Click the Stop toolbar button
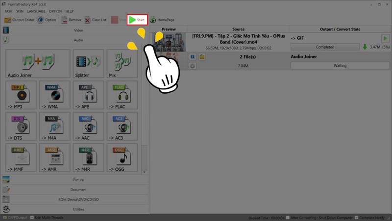Image resolution: width=392 pixels, height=221 pixels. [x=118, y=20]
